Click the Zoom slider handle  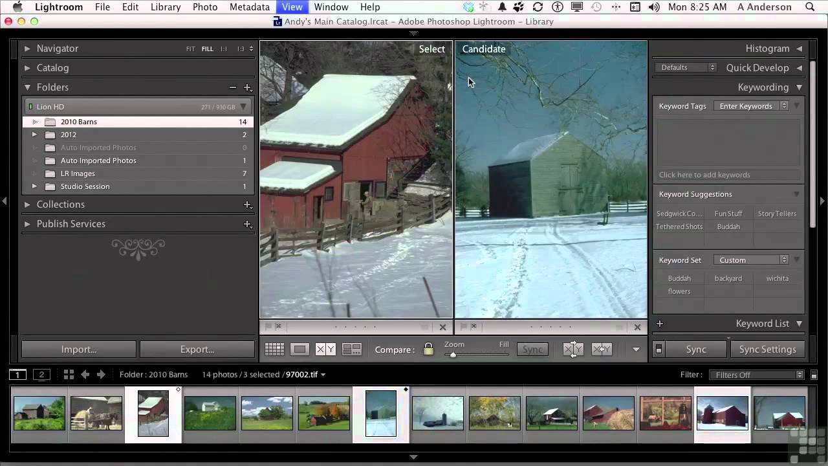tap(453, 355)
